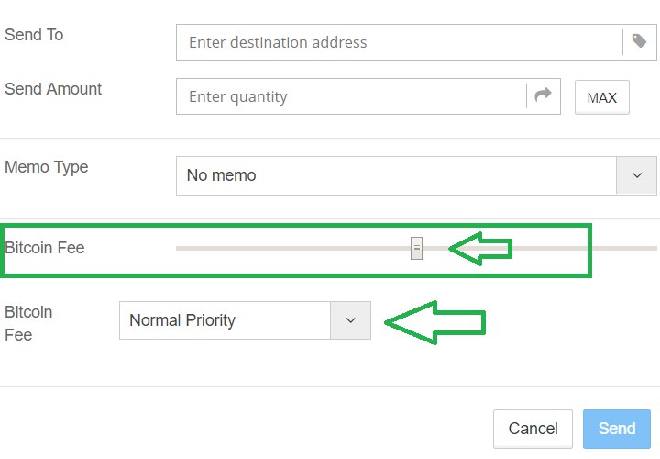Click the blue Send button
The height and width of the screenshot is (459, 660).
pos(617,429)
